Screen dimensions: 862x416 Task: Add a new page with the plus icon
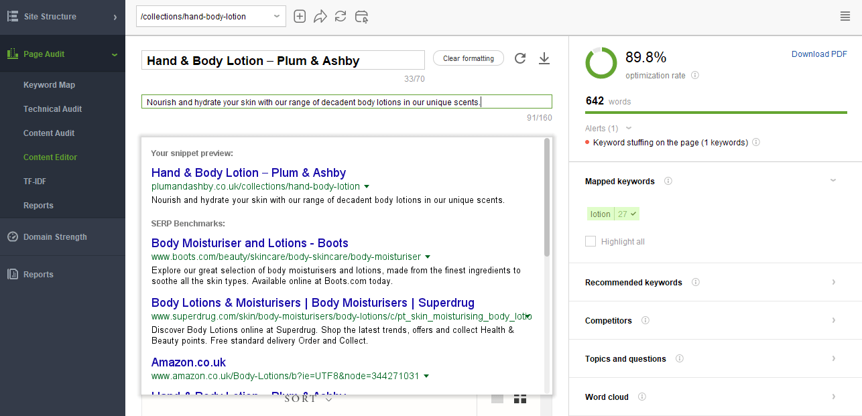(300, 17)
